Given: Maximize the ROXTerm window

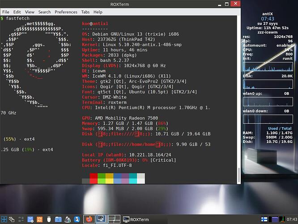Looking at the screenshot, I should click(227, 4).
